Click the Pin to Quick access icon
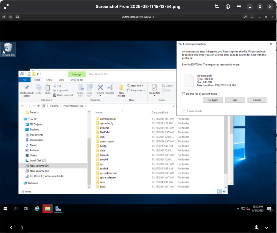 27,88
